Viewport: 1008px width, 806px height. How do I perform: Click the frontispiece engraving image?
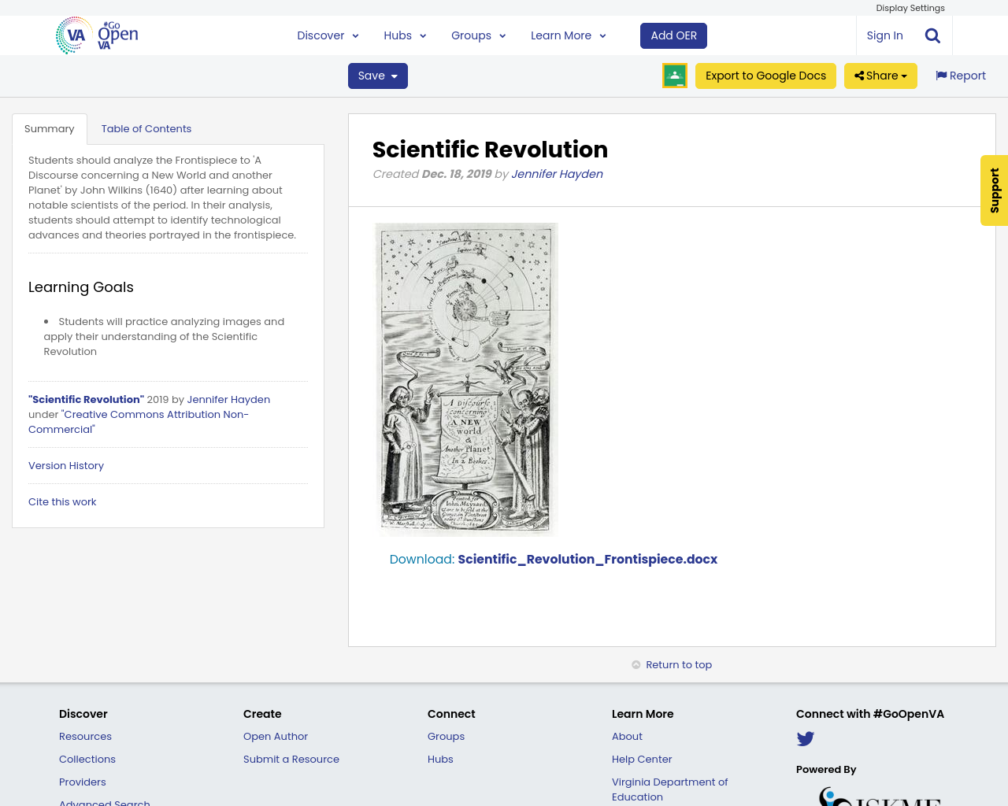click(466, 379)
